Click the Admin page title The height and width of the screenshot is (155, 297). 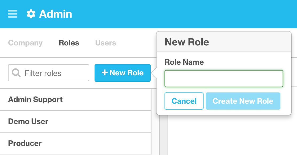coord(56,14)
